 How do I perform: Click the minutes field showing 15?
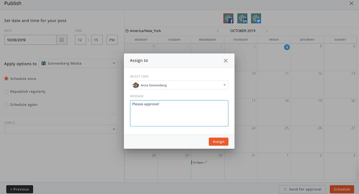(x=97, y=40)
